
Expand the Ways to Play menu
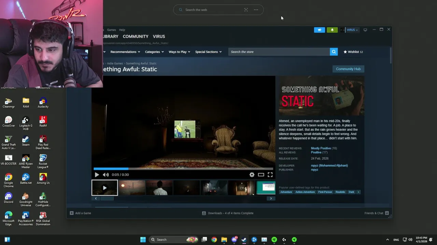[180, 52]
